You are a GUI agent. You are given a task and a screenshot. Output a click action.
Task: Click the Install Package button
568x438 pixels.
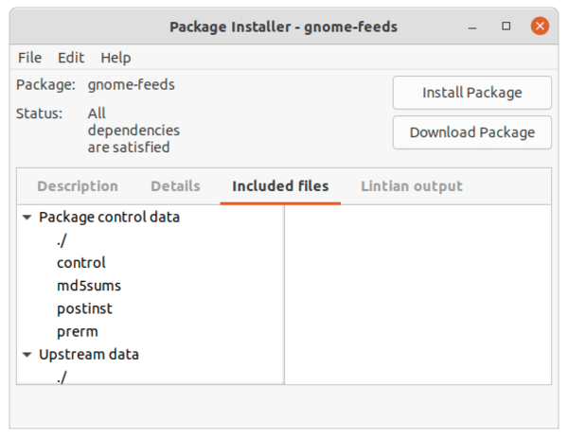(x=472, y=93)
